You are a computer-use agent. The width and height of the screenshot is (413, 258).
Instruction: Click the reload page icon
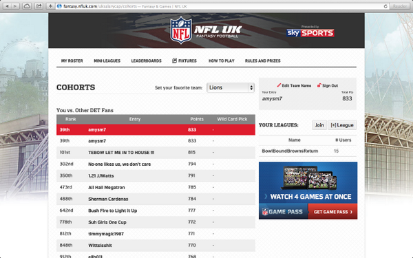pyautogui.click(x=385, y=6)
